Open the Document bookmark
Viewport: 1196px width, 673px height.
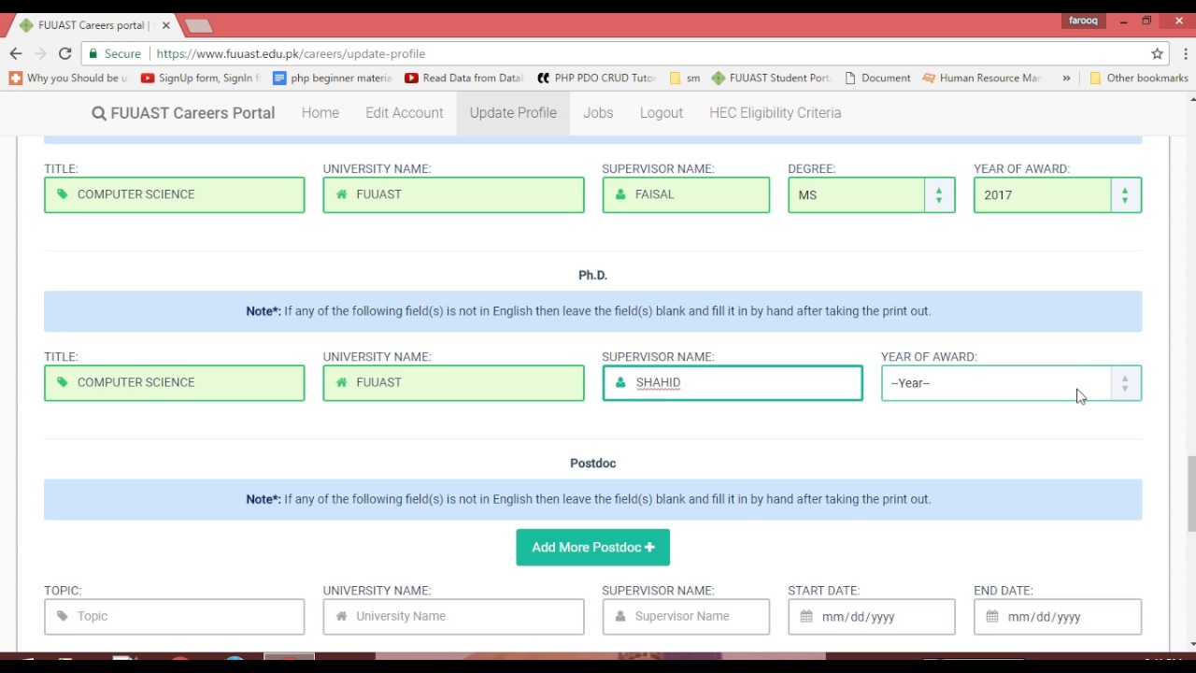pyautogui.click(x=877, y=79)
